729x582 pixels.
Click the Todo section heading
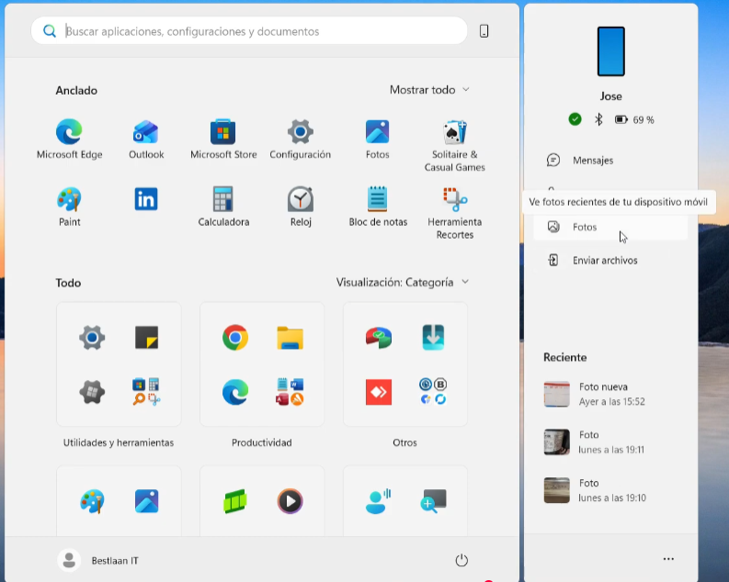68,283
